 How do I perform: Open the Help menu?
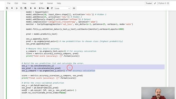click(59, 3)
